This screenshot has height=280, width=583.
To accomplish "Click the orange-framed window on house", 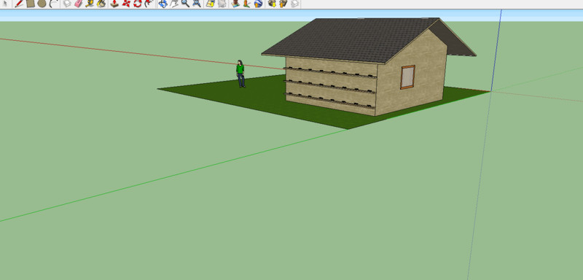I will (407, 77).
